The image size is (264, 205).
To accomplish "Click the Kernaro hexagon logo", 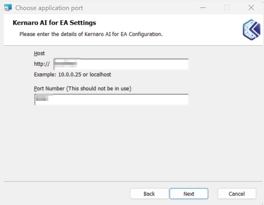I will coord(252,30).
